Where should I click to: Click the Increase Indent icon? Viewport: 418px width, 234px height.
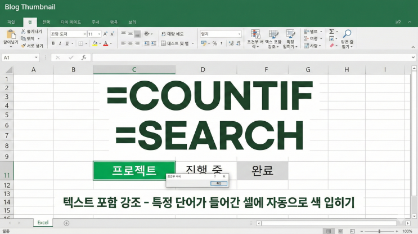(x=154, y=43)
